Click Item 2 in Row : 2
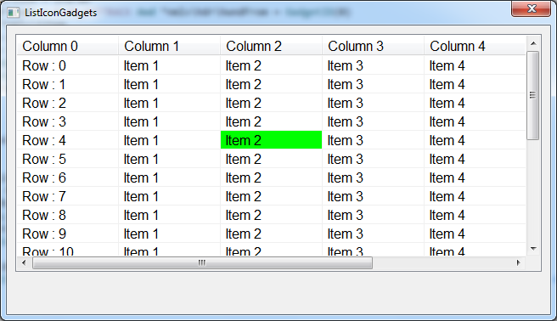Viewport: 557px width, 321px height. (x=272, y=103)
